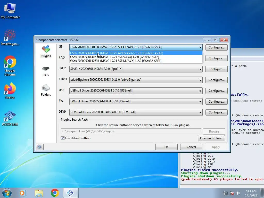Click 'Closing USB' log line
The image size is (264, 198).
(203, 156)
